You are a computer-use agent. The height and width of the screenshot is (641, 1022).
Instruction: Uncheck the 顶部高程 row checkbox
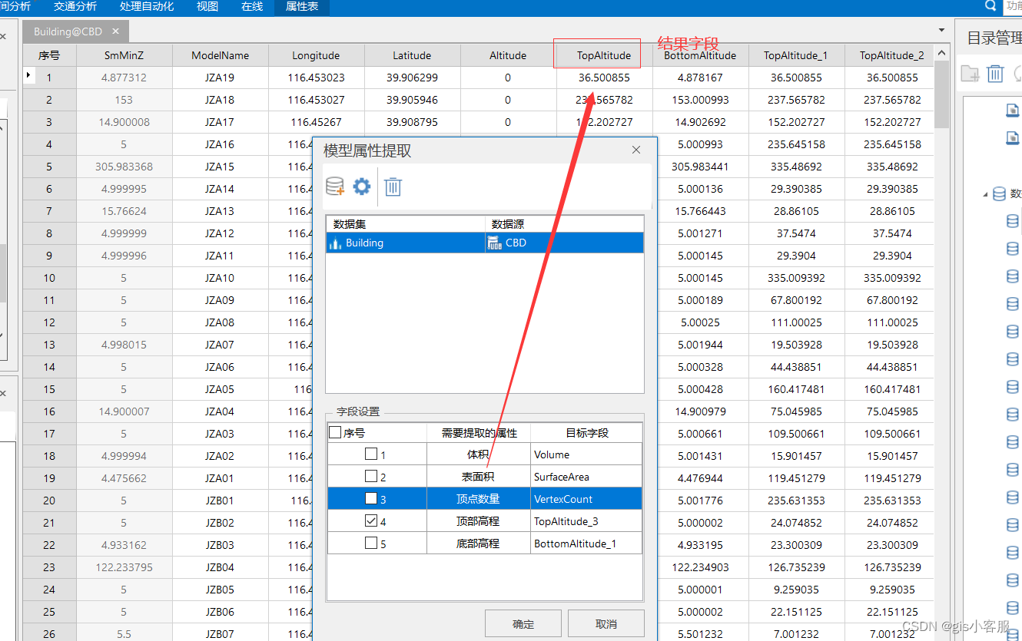pyautogui.click(x=371, y=521)
